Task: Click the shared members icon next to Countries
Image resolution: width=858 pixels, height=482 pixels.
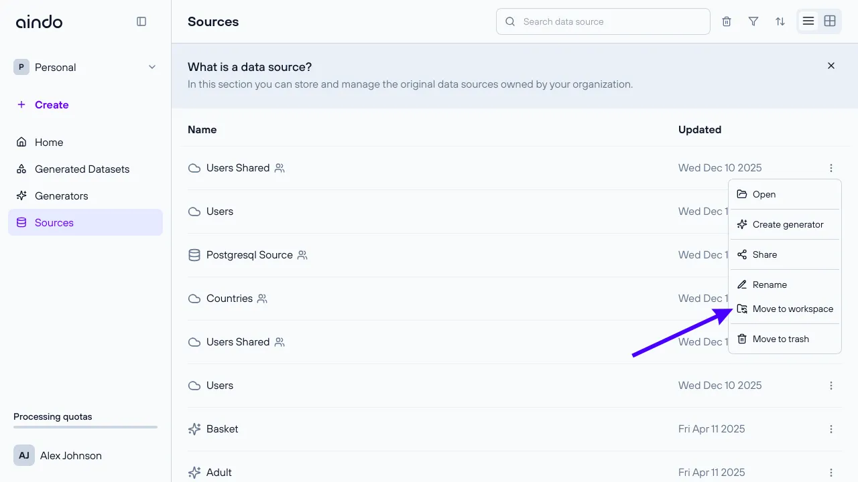Action: (261, 299)
